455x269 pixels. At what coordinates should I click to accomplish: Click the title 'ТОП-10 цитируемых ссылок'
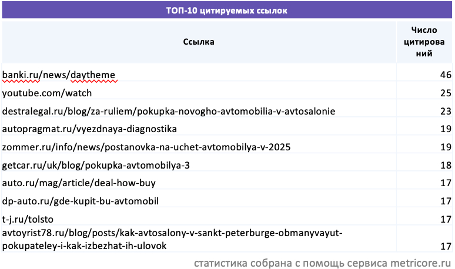click(x=227, y=11)
